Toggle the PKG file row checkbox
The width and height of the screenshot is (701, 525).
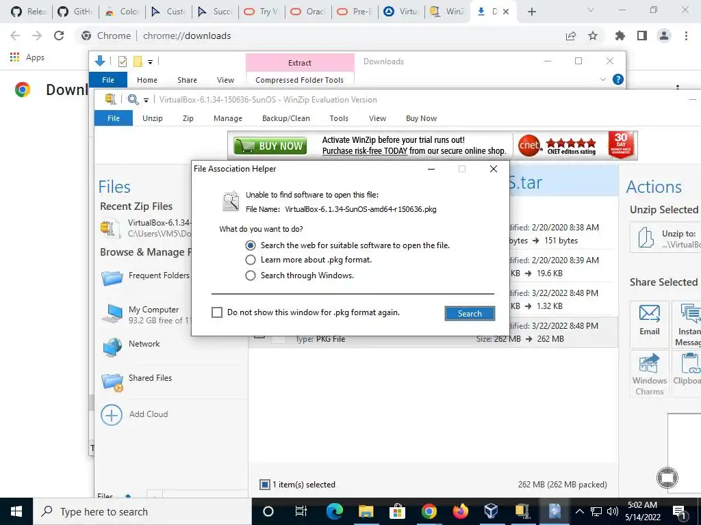click(x=259, y=336)
